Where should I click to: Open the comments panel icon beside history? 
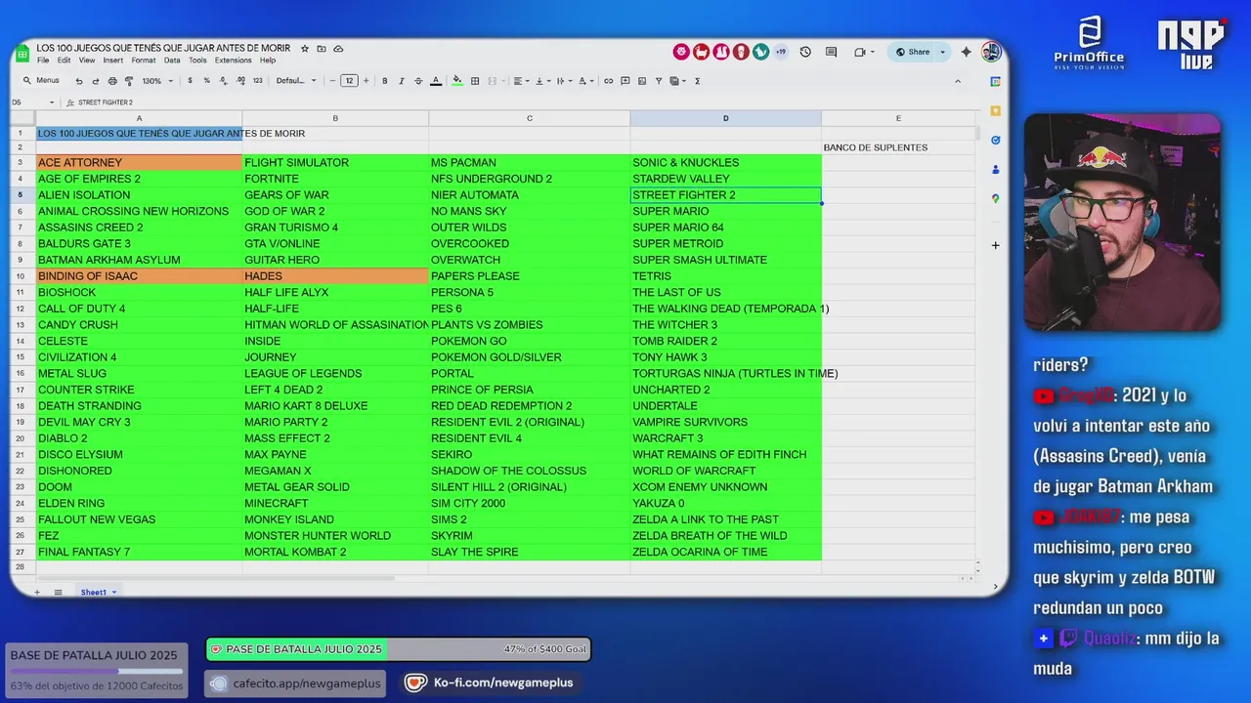click(x=831, y=52)
